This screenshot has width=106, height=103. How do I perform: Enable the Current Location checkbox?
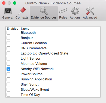tap(8, 43)
